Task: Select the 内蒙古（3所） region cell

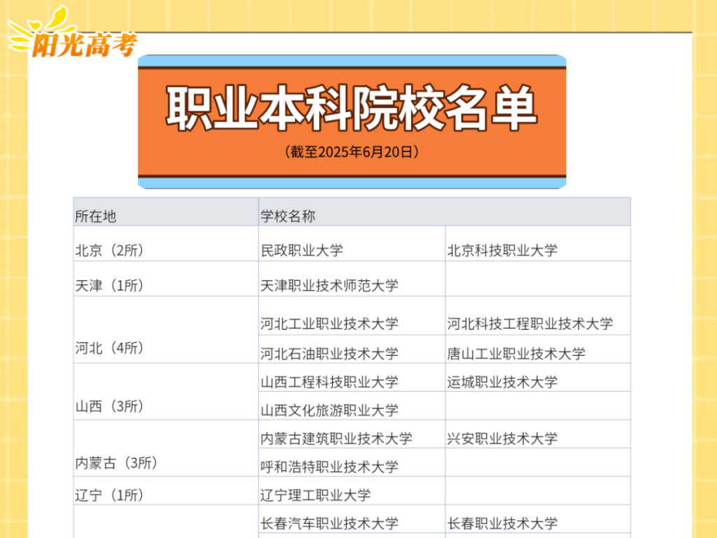Action: point(116,463)
